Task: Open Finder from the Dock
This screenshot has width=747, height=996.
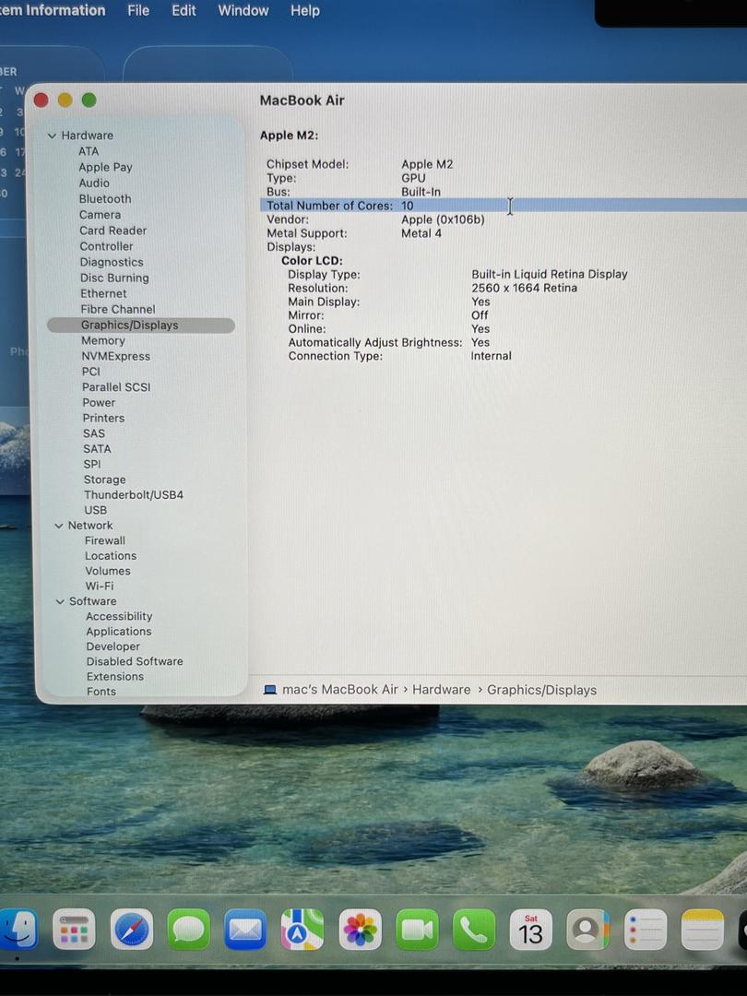Action: coord(18,930)
